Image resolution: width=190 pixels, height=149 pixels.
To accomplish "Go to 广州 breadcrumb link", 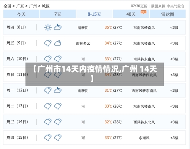I will pos(33,6).
